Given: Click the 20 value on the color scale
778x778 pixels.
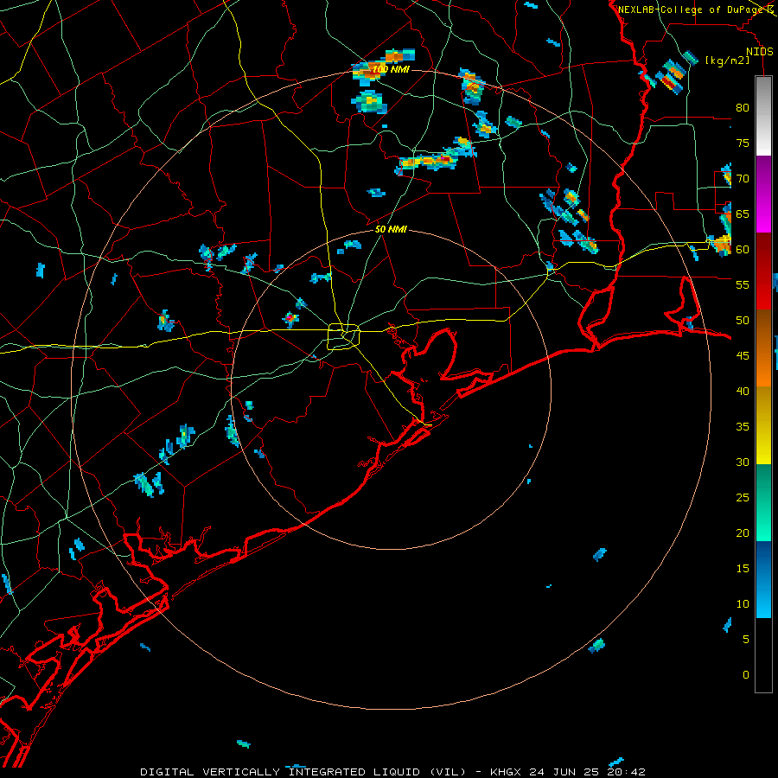Looking at the screenshot, I should (743, 532).
